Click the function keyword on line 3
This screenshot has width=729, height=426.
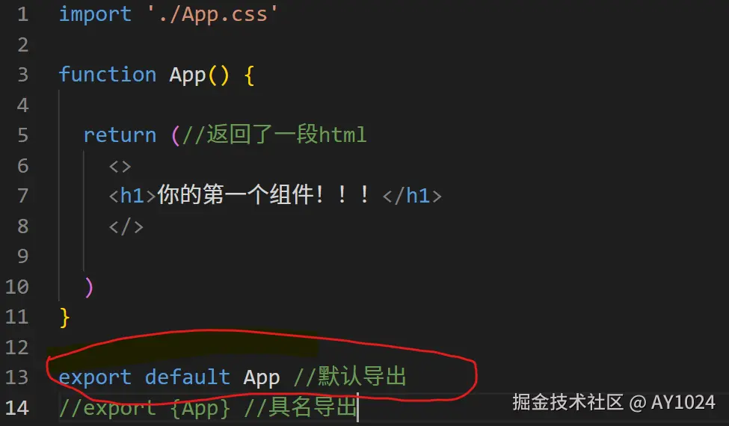pyautogui.click(x=108, y=74)
